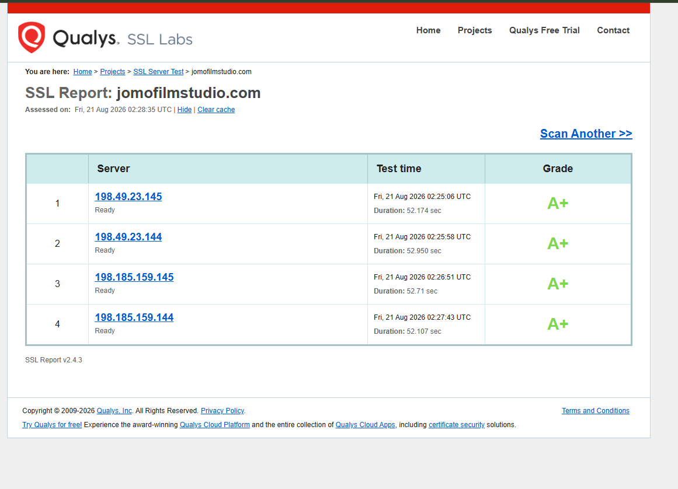This screenshot has height=489, width=678.
Task: Click duration 52.950 sec text
Action: point(407,251)
